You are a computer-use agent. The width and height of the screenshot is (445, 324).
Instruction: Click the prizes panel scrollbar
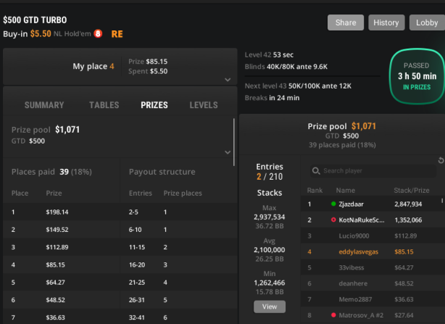coord(234,142)
